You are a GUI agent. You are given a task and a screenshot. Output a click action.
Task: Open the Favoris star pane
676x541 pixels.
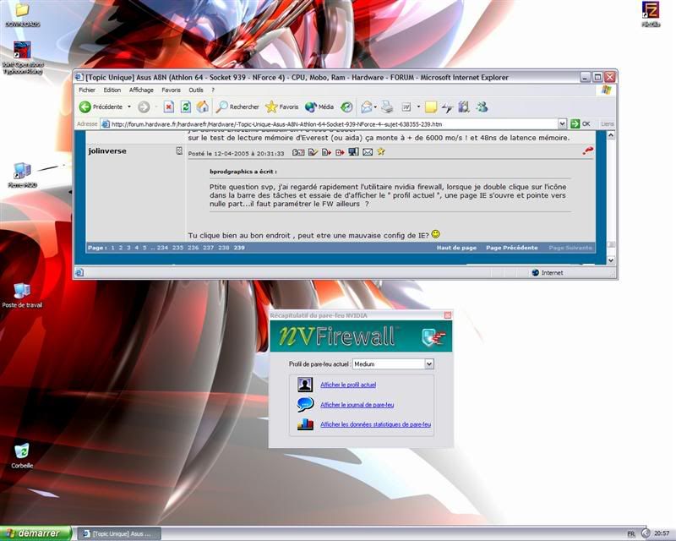pyautogui.click(x=282, y=107)
